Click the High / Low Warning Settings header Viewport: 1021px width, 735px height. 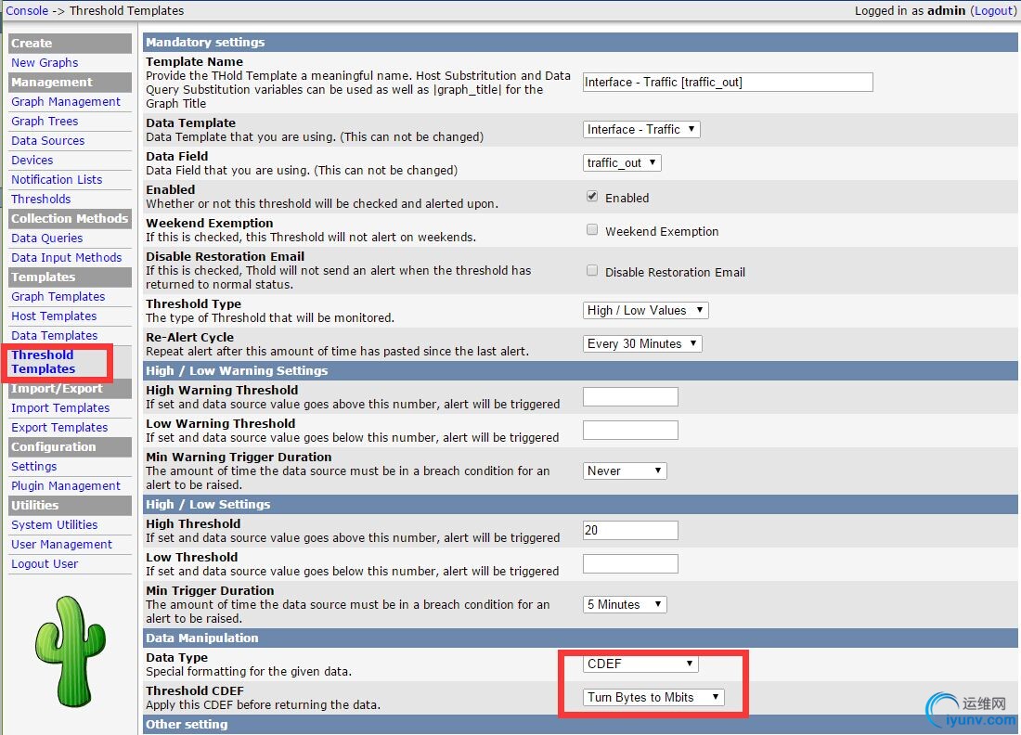[580, 371]
